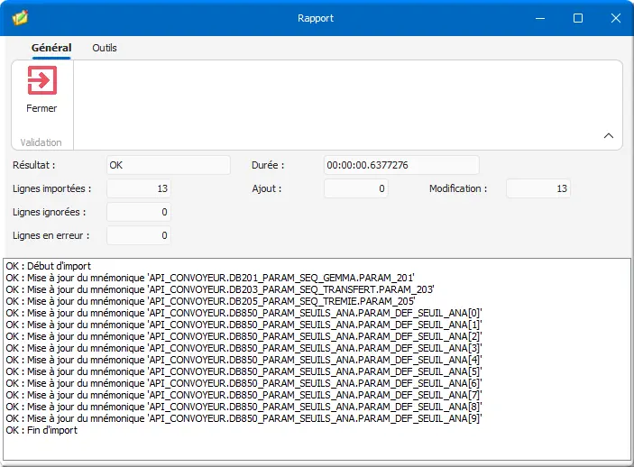Click the Lignes en erreur field
The image size is (634, 467).
[139, 235]
